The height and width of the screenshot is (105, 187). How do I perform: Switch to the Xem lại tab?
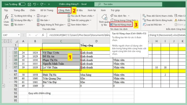(92, 10)
